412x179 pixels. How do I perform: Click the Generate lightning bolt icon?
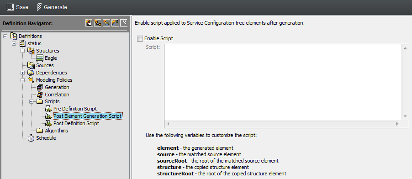pyautogui.click(x=39, y=7)
